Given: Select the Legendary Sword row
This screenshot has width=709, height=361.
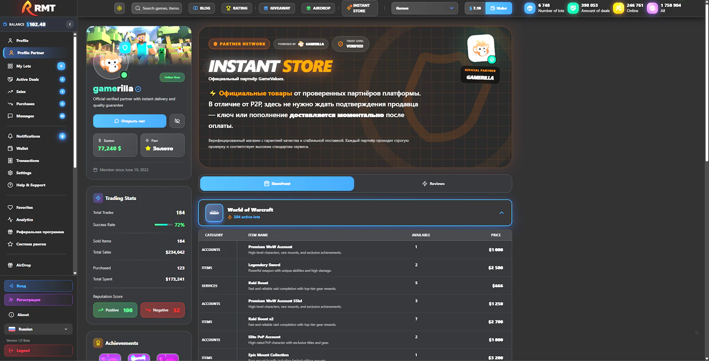Looking at the screenshot, I should [355, 268].
